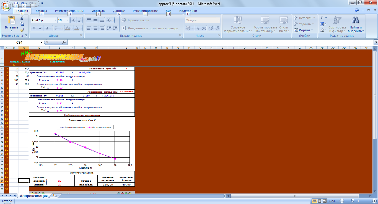
Task: Open the Arial Cyr font name dropdown
Action: 55,20
